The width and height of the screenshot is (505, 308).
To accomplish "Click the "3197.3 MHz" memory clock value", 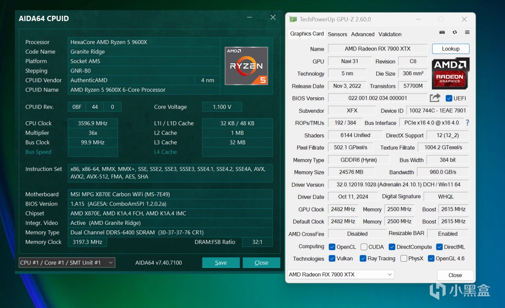I will point(88,242).
